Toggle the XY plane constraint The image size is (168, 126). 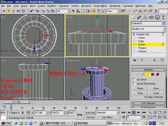click(18, 11)
